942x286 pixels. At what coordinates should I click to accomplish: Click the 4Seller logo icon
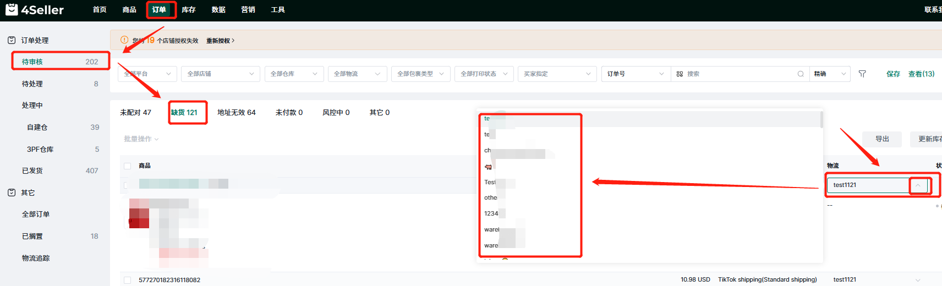click(x=12, y=9)
